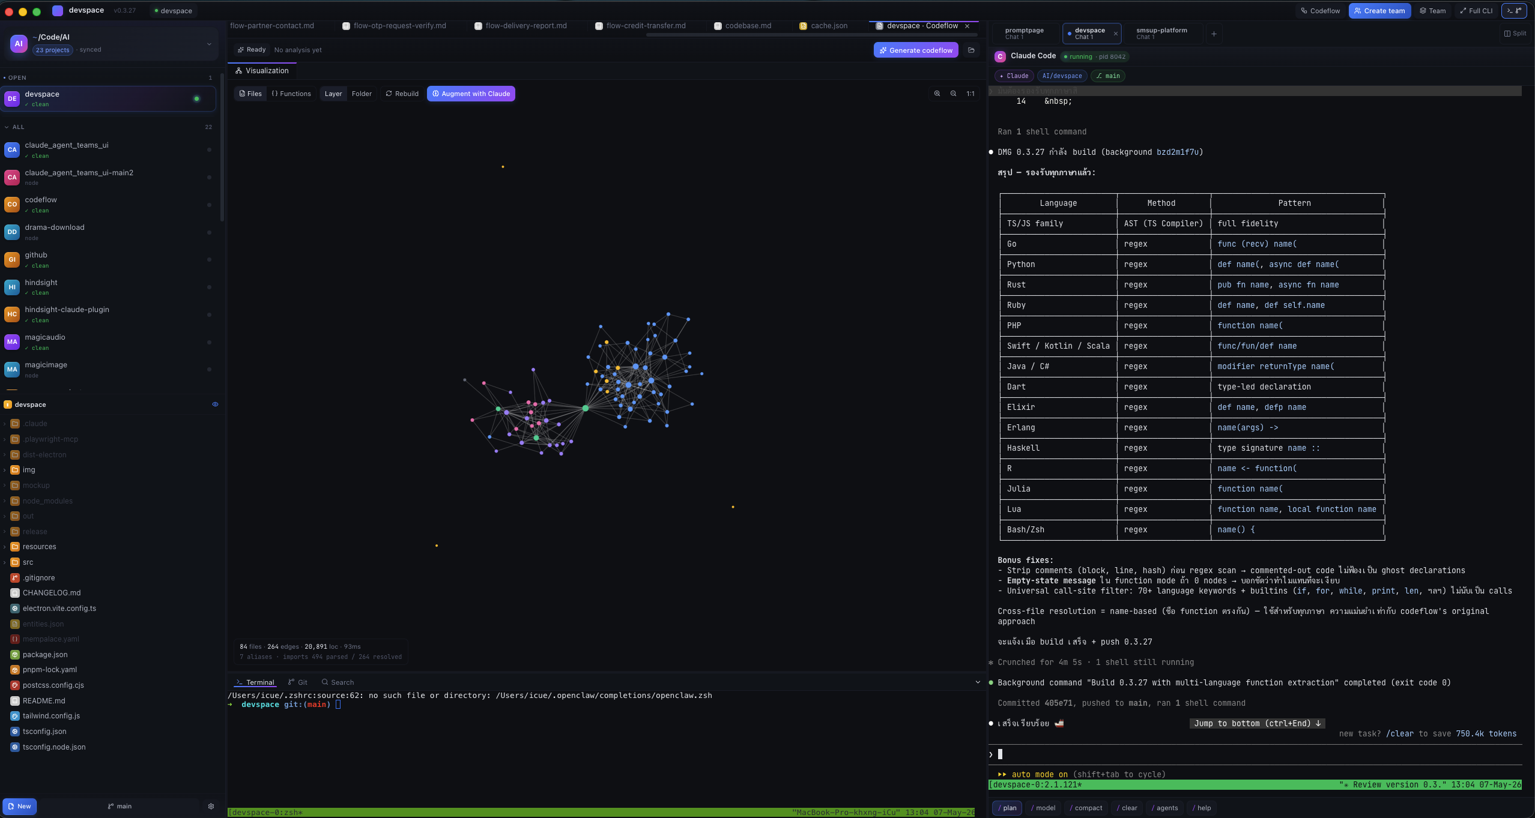The width and height of the screenshot is (1535, 818).
Task: Focus the Claude Code prompt input
Action: 1255,754
